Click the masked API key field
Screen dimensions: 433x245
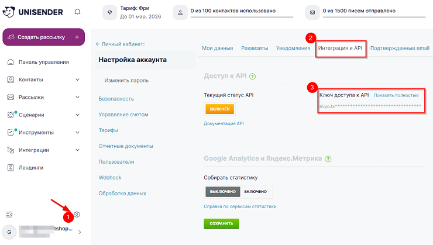(x=370, y=106)
